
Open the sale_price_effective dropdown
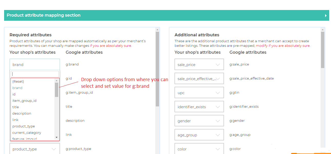click(x=199, y=79)
